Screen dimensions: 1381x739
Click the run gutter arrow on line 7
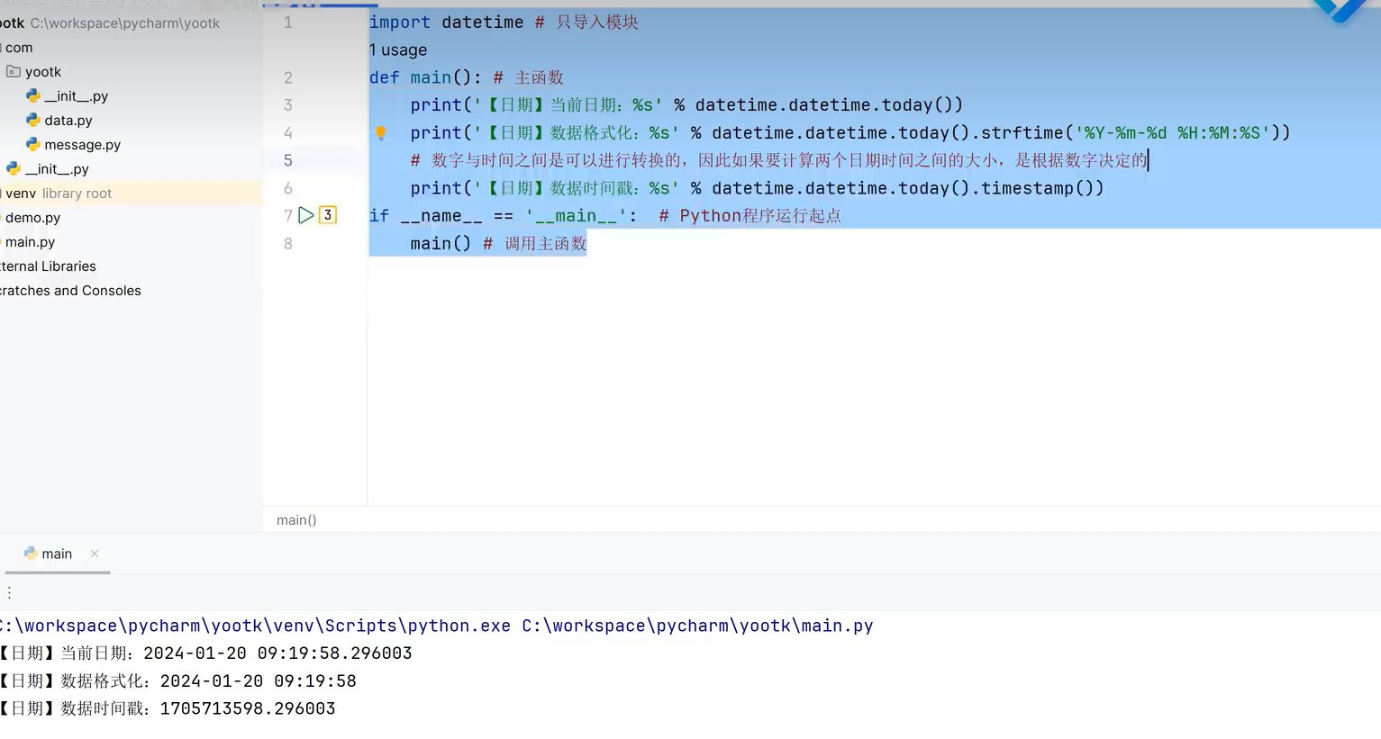306,215
